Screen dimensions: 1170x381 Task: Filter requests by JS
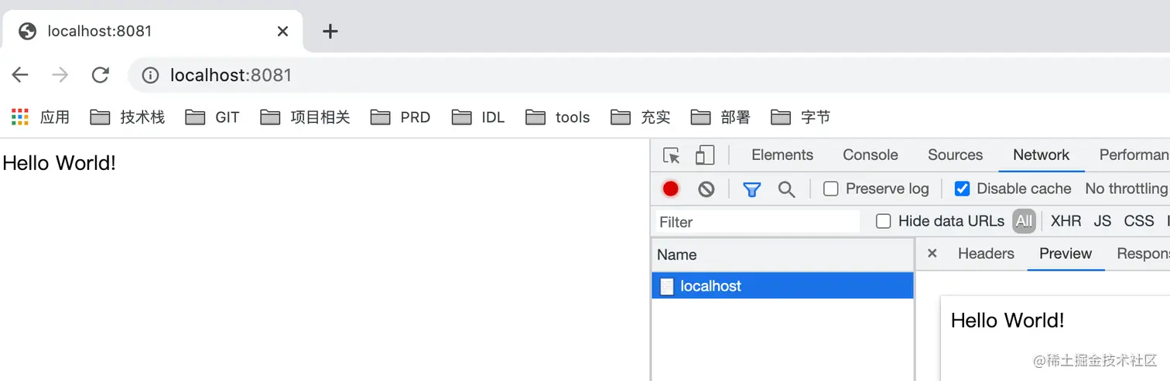1102,222
